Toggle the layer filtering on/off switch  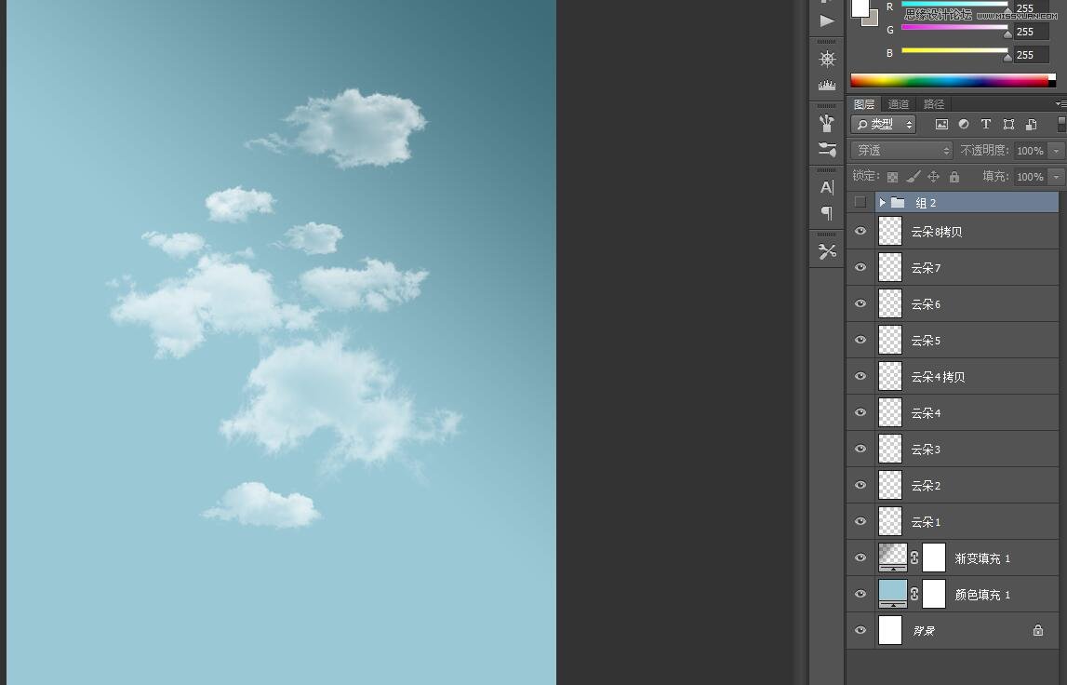pyautogui.click(x=1061, y=124)
